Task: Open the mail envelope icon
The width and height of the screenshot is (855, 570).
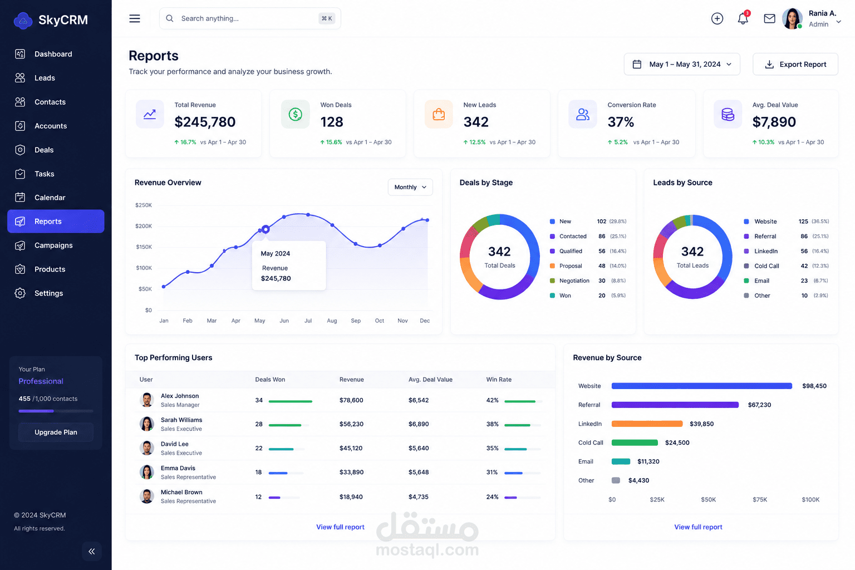Action: (769, 18)
